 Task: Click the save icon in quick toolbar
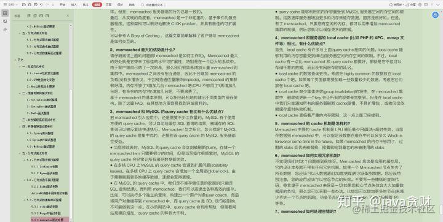(30, 4)
